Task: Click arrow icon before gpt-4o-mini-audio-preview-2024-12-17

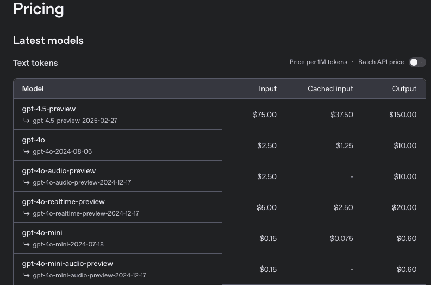Action: click(x=26, y=275)
